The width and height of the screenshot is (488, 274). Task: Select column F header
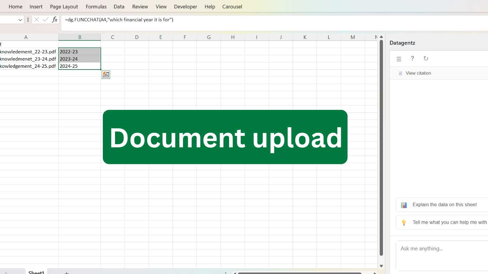click(185, 37)
